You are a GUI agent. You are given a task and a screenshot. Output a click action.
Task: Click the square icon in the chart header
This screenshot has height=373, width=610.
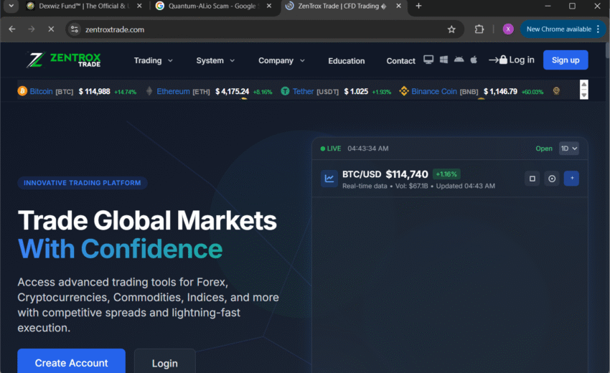click(532, 179)
